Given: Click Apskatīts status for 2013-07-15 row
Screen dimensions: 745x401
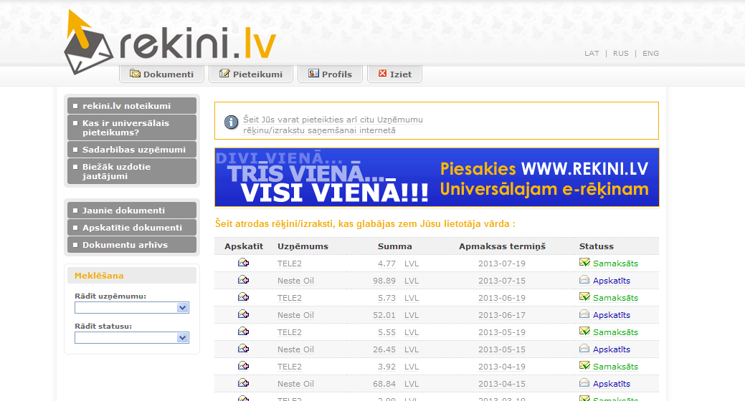Looking at the screenshot, I should (x=612, y=281).
